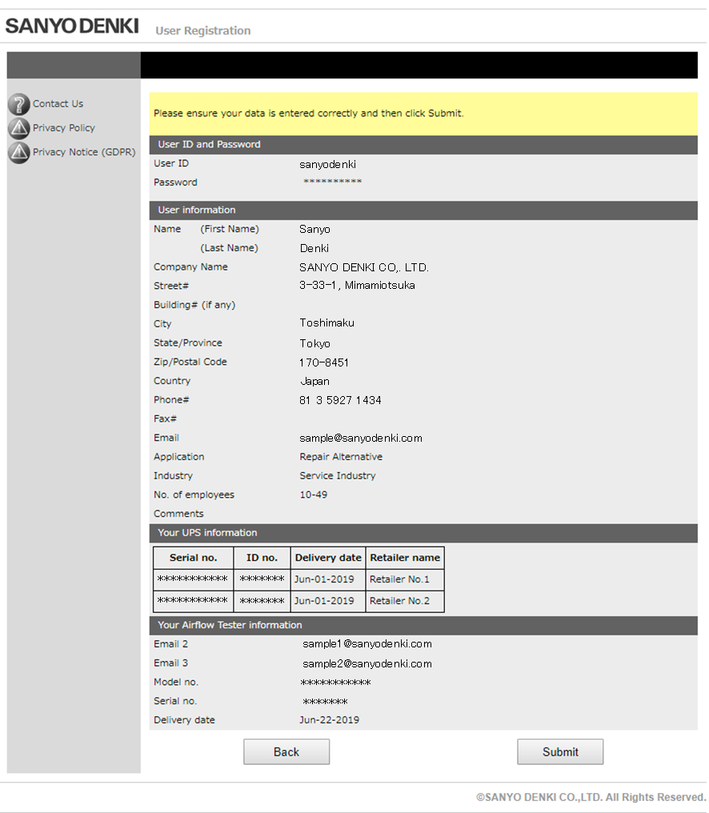Click the yellow data confirmation notice
Image resolution: width=709 pixels, height=813 pixels.
point(423,114)
